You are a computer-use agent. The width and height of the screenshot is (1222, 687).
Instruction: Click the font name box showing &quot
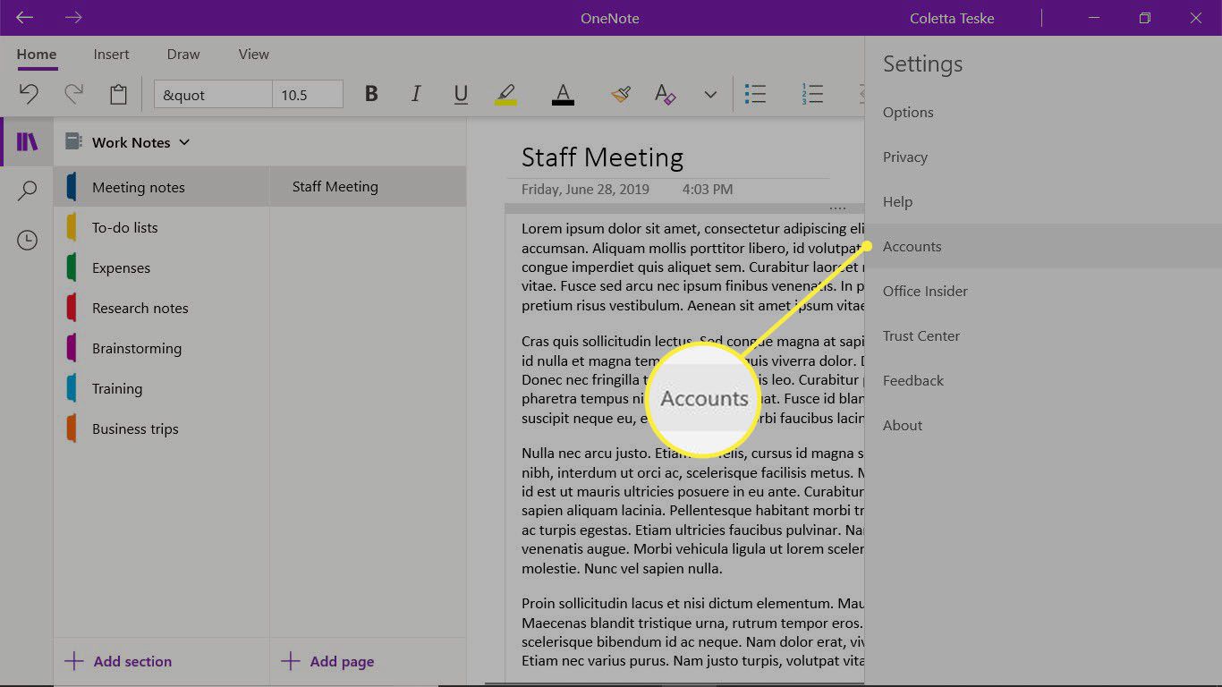213,95
